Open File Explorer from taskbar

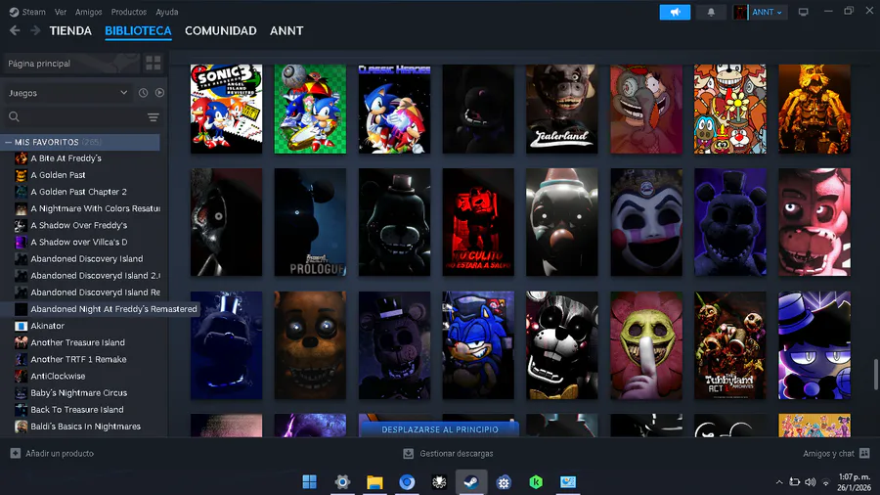pos(374,482)
